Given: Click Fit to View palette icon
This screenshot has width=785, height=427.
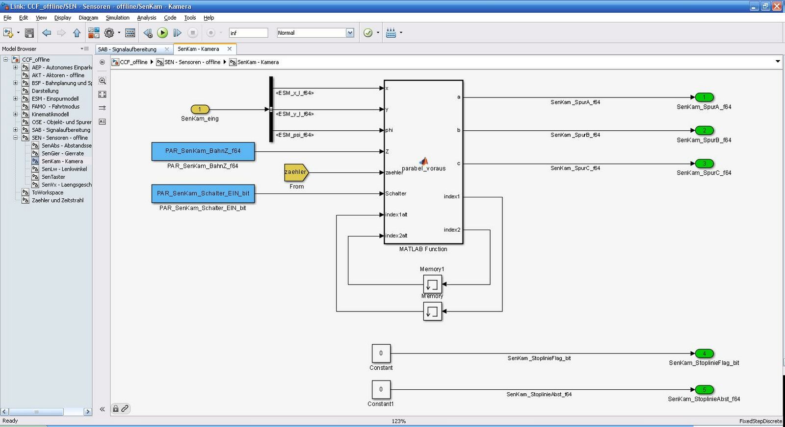Looking at the screenshot, I should coord(102,94).
